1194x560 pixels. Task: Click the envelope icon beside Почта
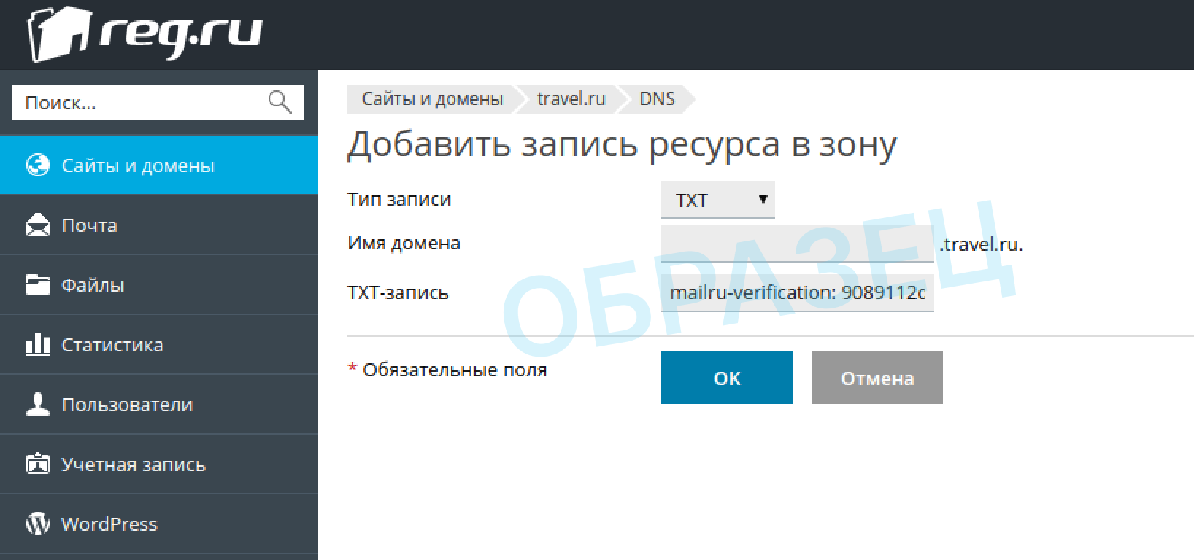(x=37, y=225)
